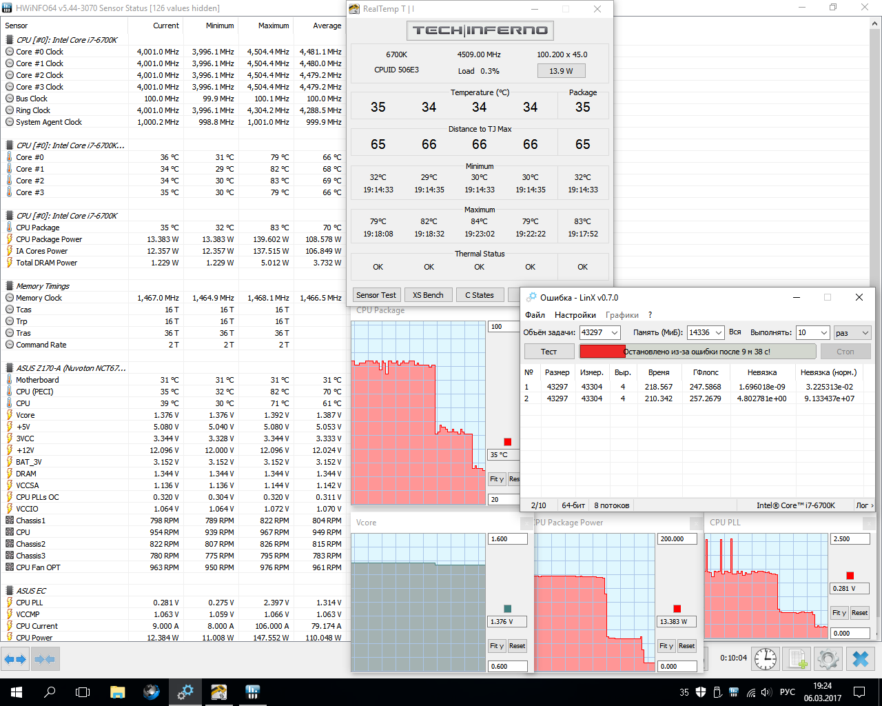This screenshot has height=706, width=882.
Task: Click the 200.000 max field in Package Power graph
Action: click(677, 539)
